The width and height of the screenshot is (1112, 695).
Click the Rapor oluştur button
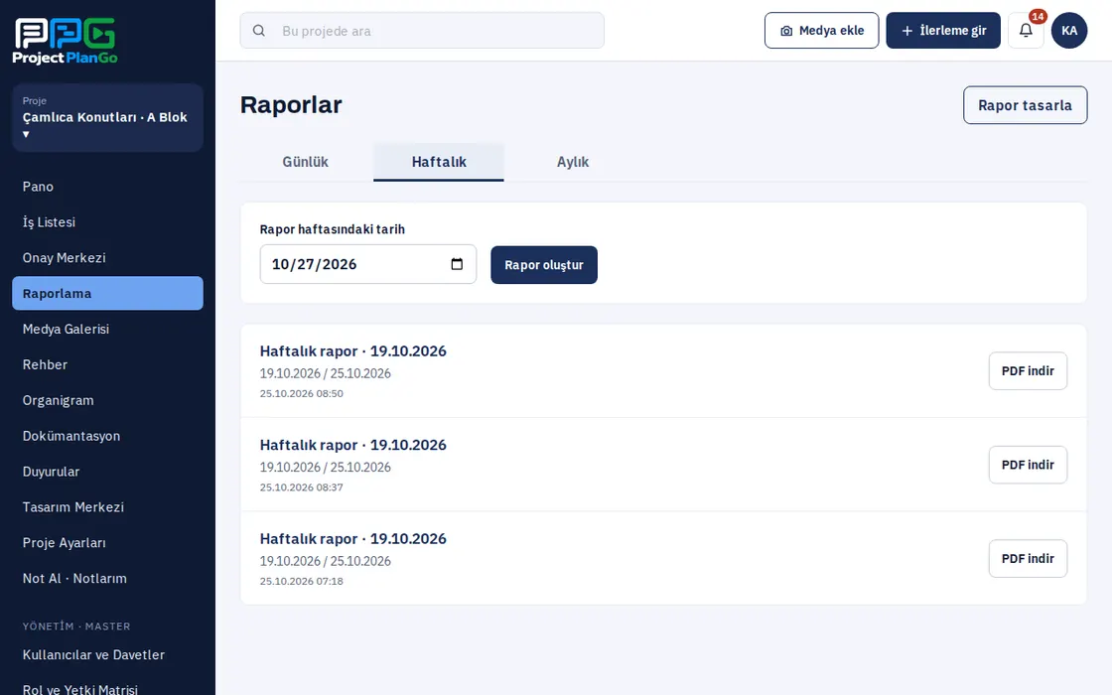pyautogui.click(x=544, y=264)
